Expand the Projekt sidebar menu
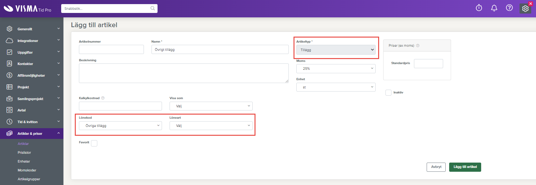Viewport: 536px width, 185px height. coord(32,87)
